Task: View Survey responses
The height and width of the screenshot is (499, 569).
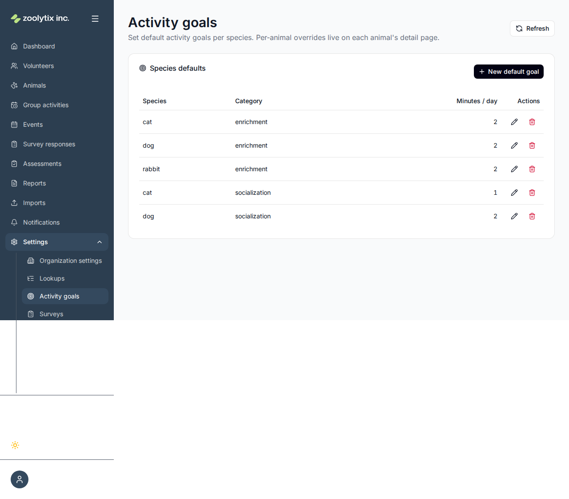Action: (57, 144)
